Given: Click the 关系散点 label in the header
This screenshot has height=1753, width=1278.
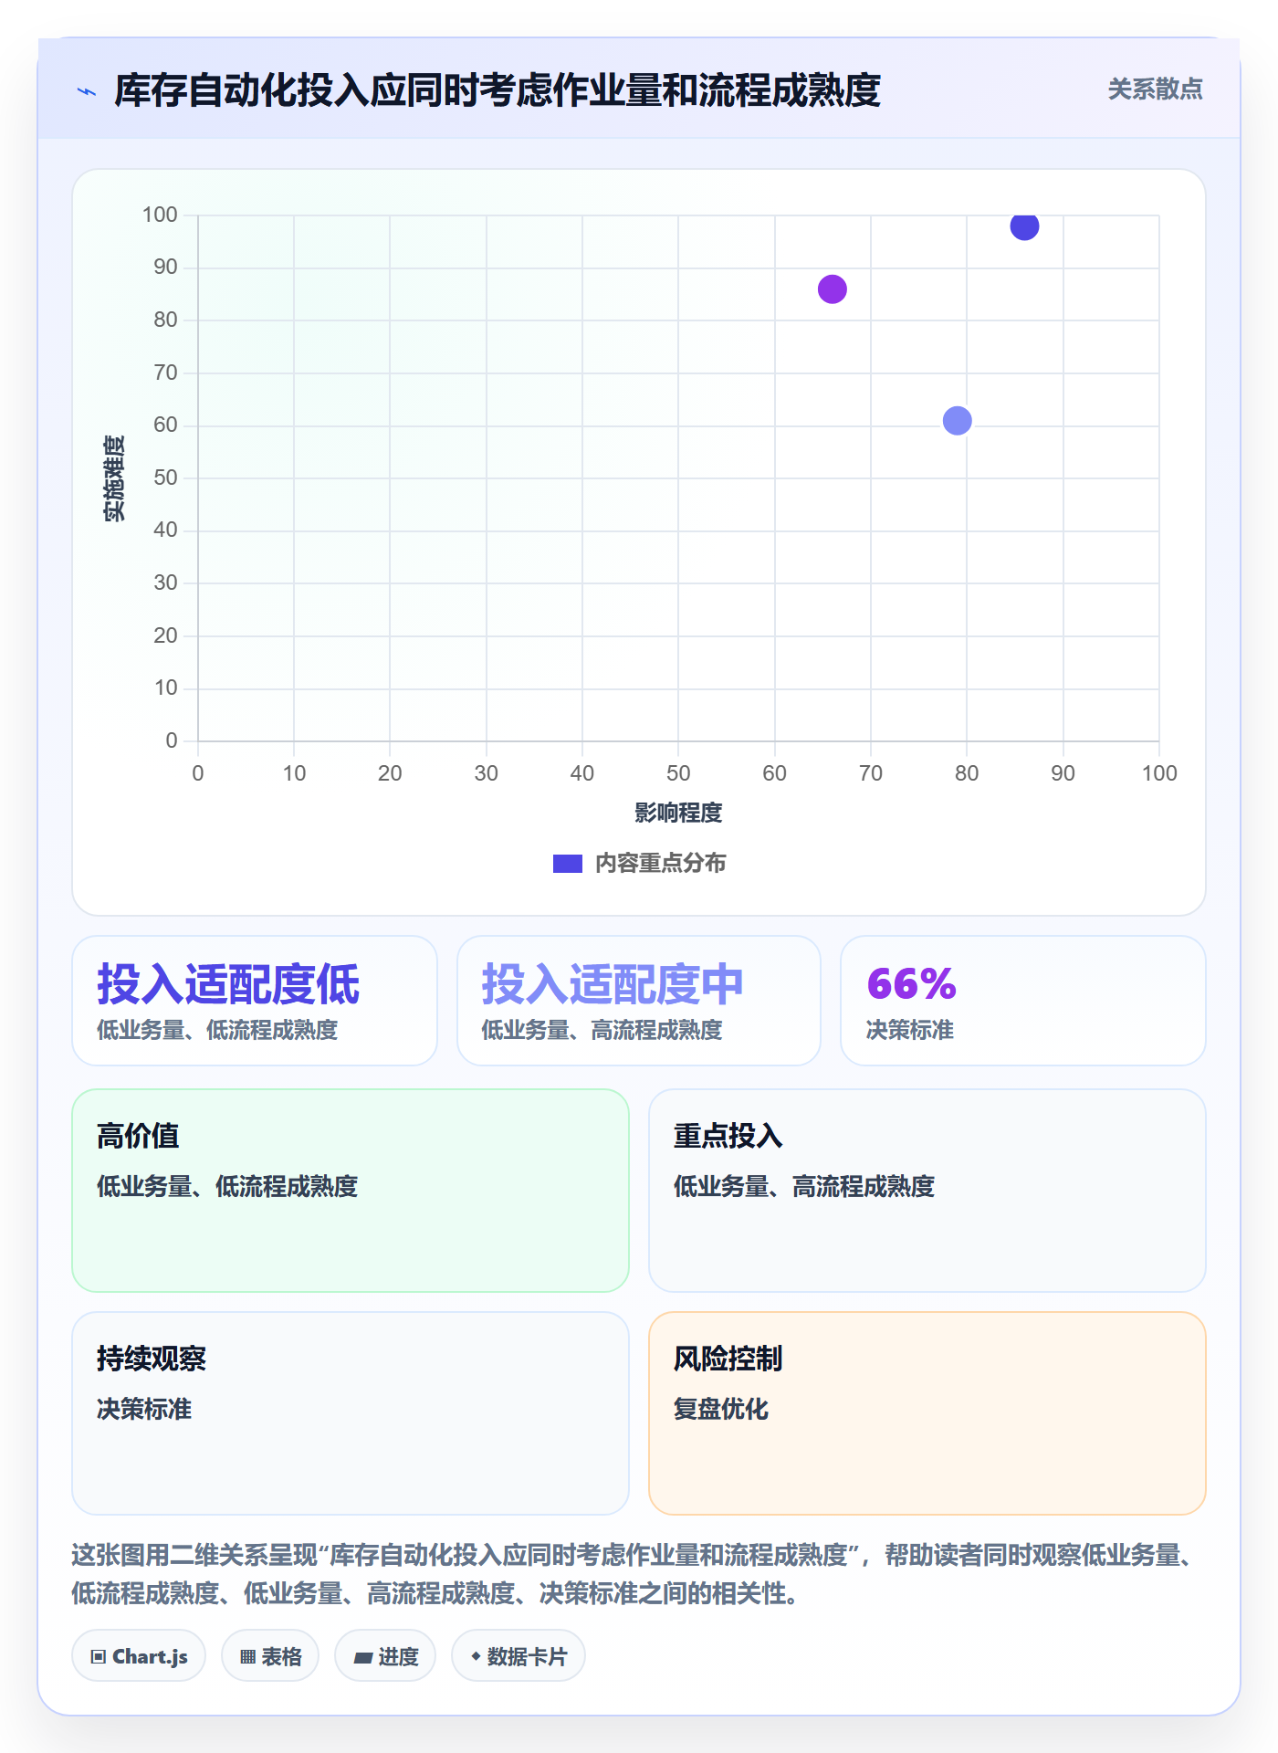Looking at the screenshot, I should tap(1155, 89).
